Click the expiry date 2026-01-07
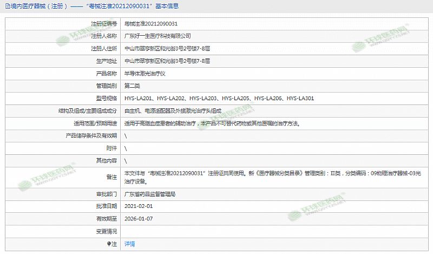The height and width of the screenshot is (254, 433). click(x=139, y=219)
